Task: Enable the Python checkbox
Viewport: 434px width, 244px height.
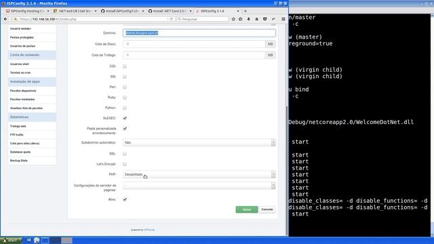Action: pyautogui.click(x=125, y=108)
